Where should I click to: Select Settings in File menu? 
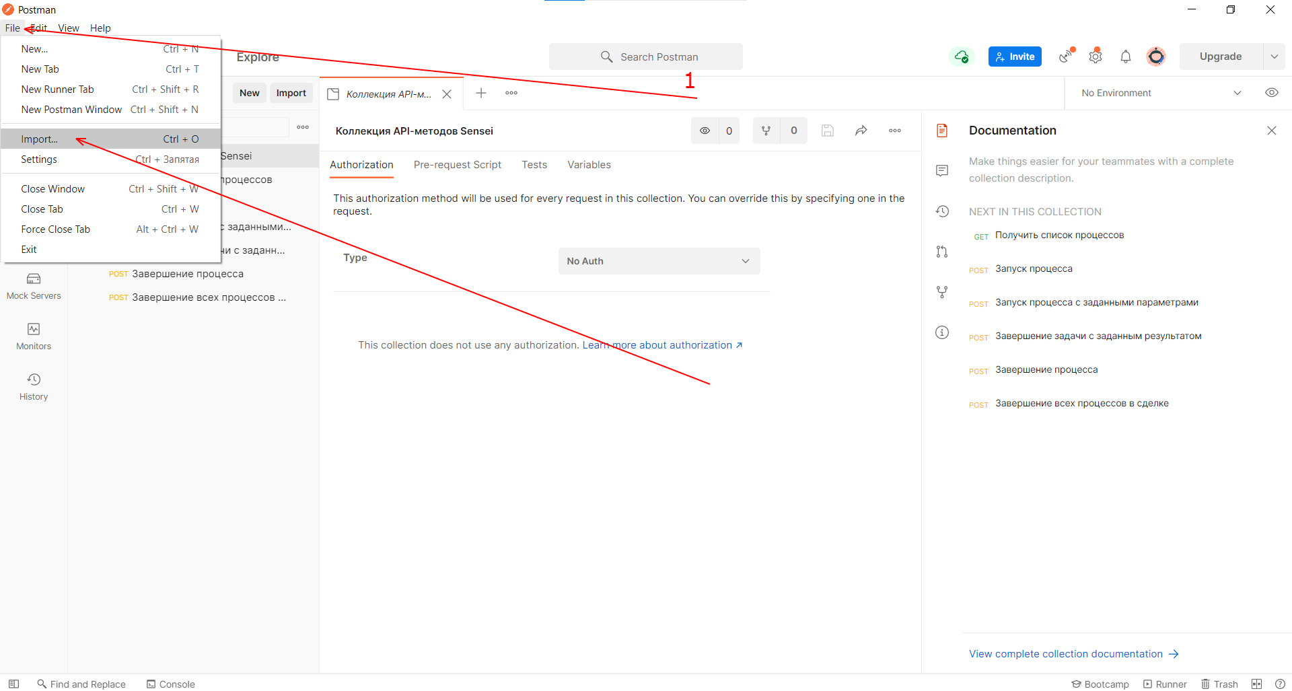(x=111, y=159)
